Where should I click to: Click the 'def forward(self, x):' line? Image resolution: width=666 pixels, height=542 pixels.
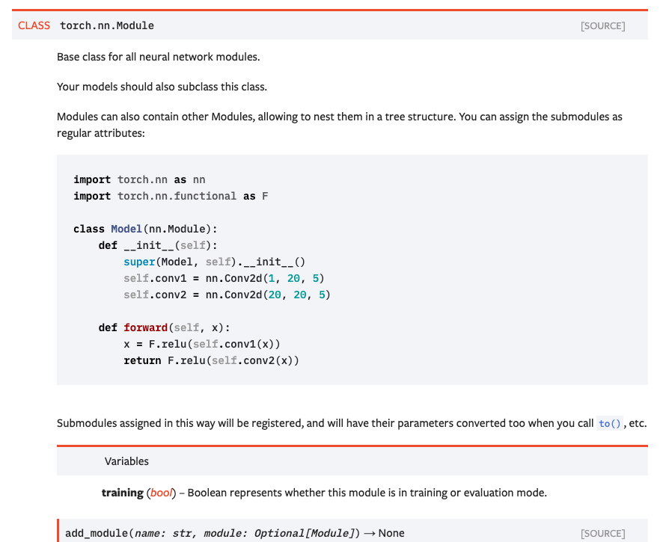coord(164,327)
